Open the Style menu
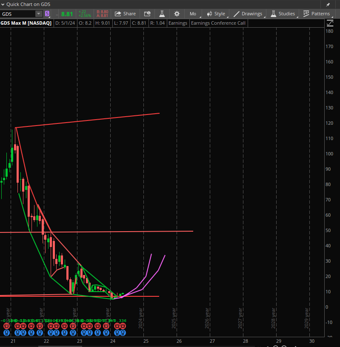Viewport: 340px width, 347px height. [216, 14]
